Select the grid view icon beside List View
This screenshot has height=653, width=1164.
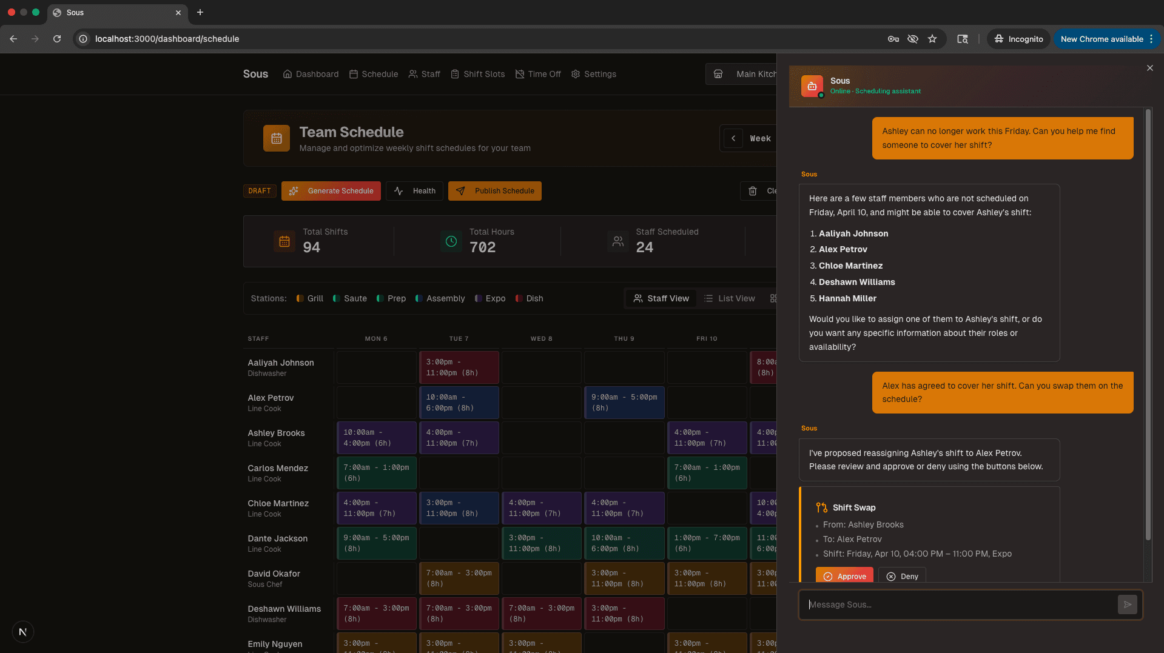(x=774, y=298)
